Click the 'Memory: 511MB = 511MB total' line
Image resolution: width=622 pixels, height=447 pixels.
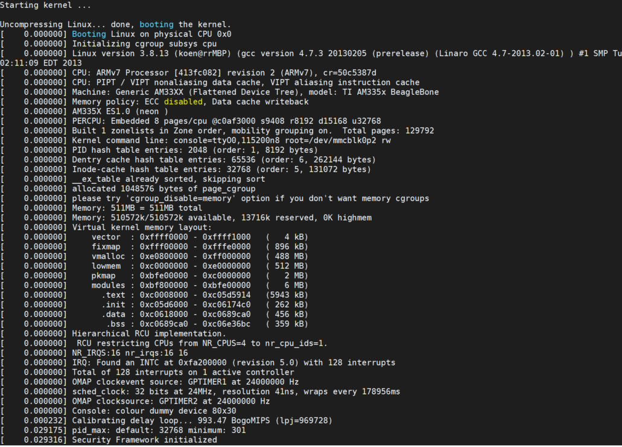pyautogui.click(x=137, y=208)
